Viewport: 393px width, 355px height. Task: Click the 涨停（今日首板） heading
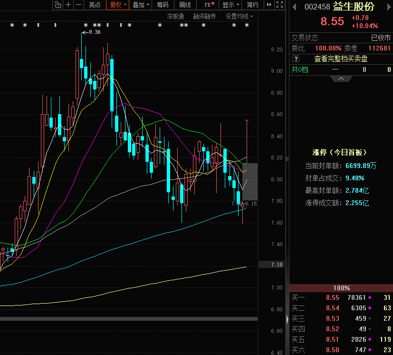tap(339, 152)
